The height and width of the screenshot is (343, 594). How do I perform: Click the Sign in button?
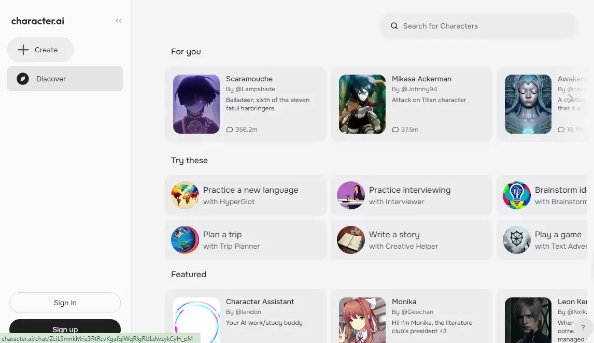(65, 303)
